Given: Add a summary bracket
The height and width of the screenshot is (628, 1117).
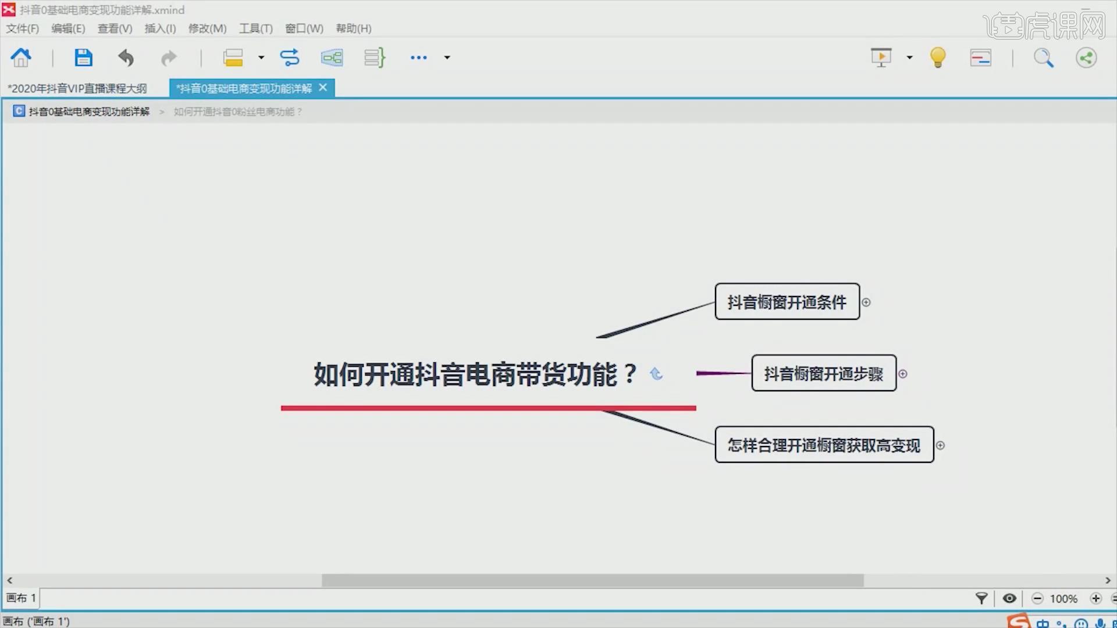Looking at the screenshot, I should [x=375, y=58].
